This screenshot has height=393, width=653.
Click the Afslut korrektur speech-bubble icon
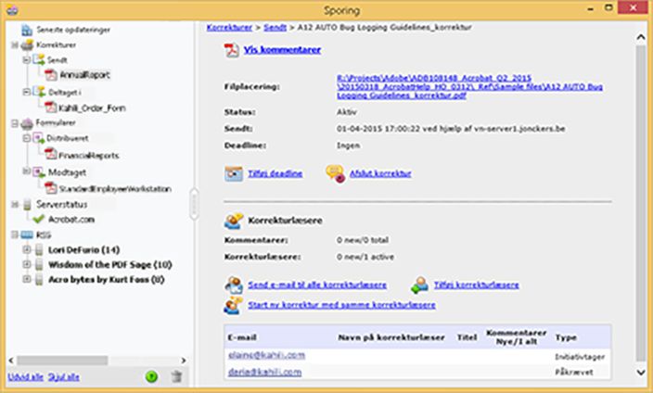(335, 173)
